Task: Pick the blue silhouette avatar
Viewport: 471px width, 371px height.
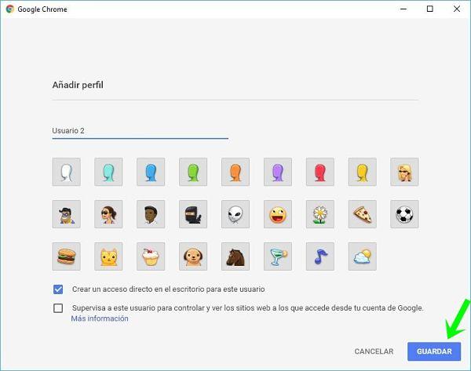Action: coord(151,172)
